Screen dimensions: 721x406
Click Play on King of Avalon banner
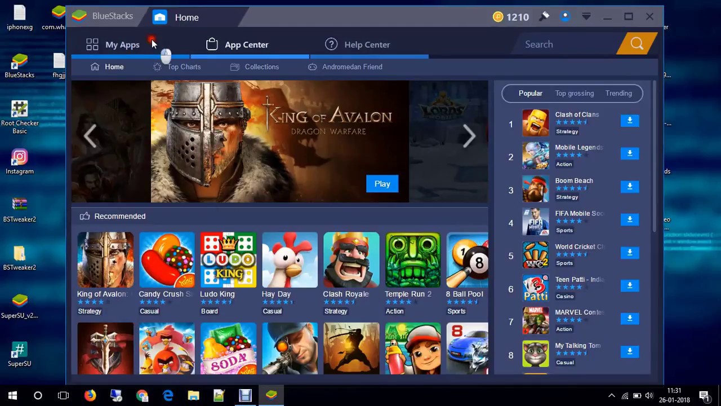[382, 184]
